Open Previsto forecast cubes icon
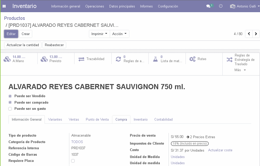 coord(44,59)
